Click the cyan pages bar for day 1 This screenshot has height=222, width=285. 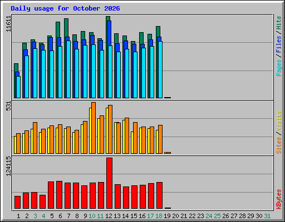point(18,87)
